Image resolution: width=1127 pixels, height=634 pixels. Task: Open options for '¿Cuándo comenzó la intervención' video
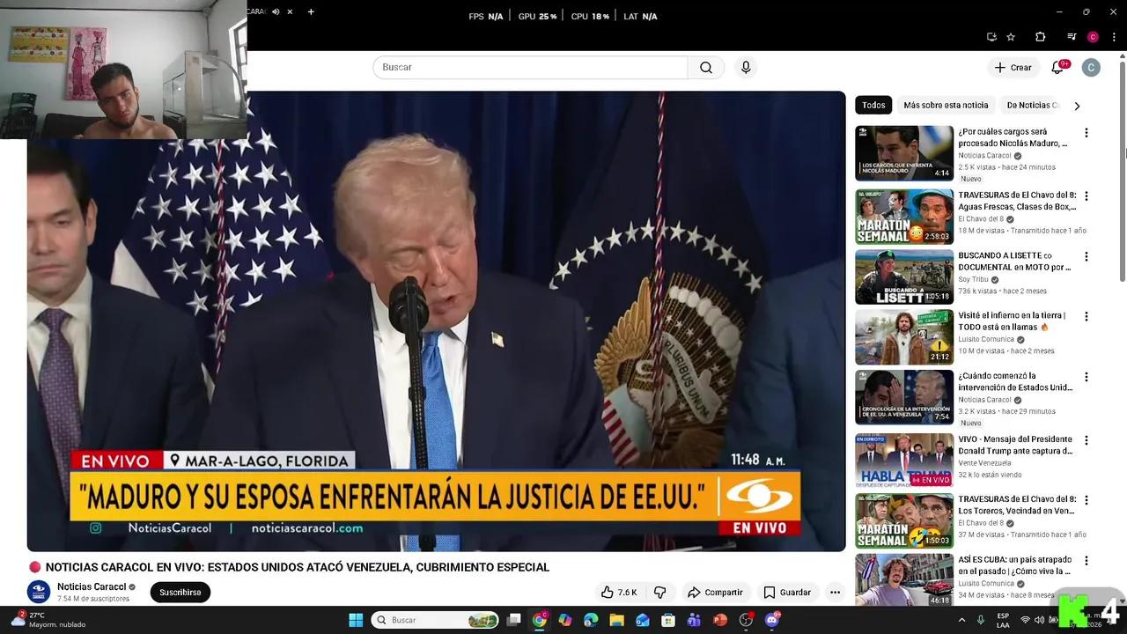[x=1086, y=377]
